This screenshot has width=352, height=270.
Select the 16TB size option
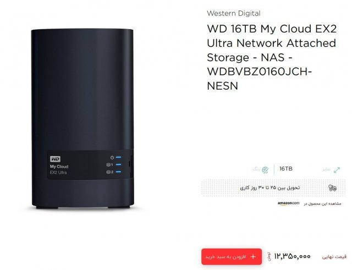(x=286, y=169)
